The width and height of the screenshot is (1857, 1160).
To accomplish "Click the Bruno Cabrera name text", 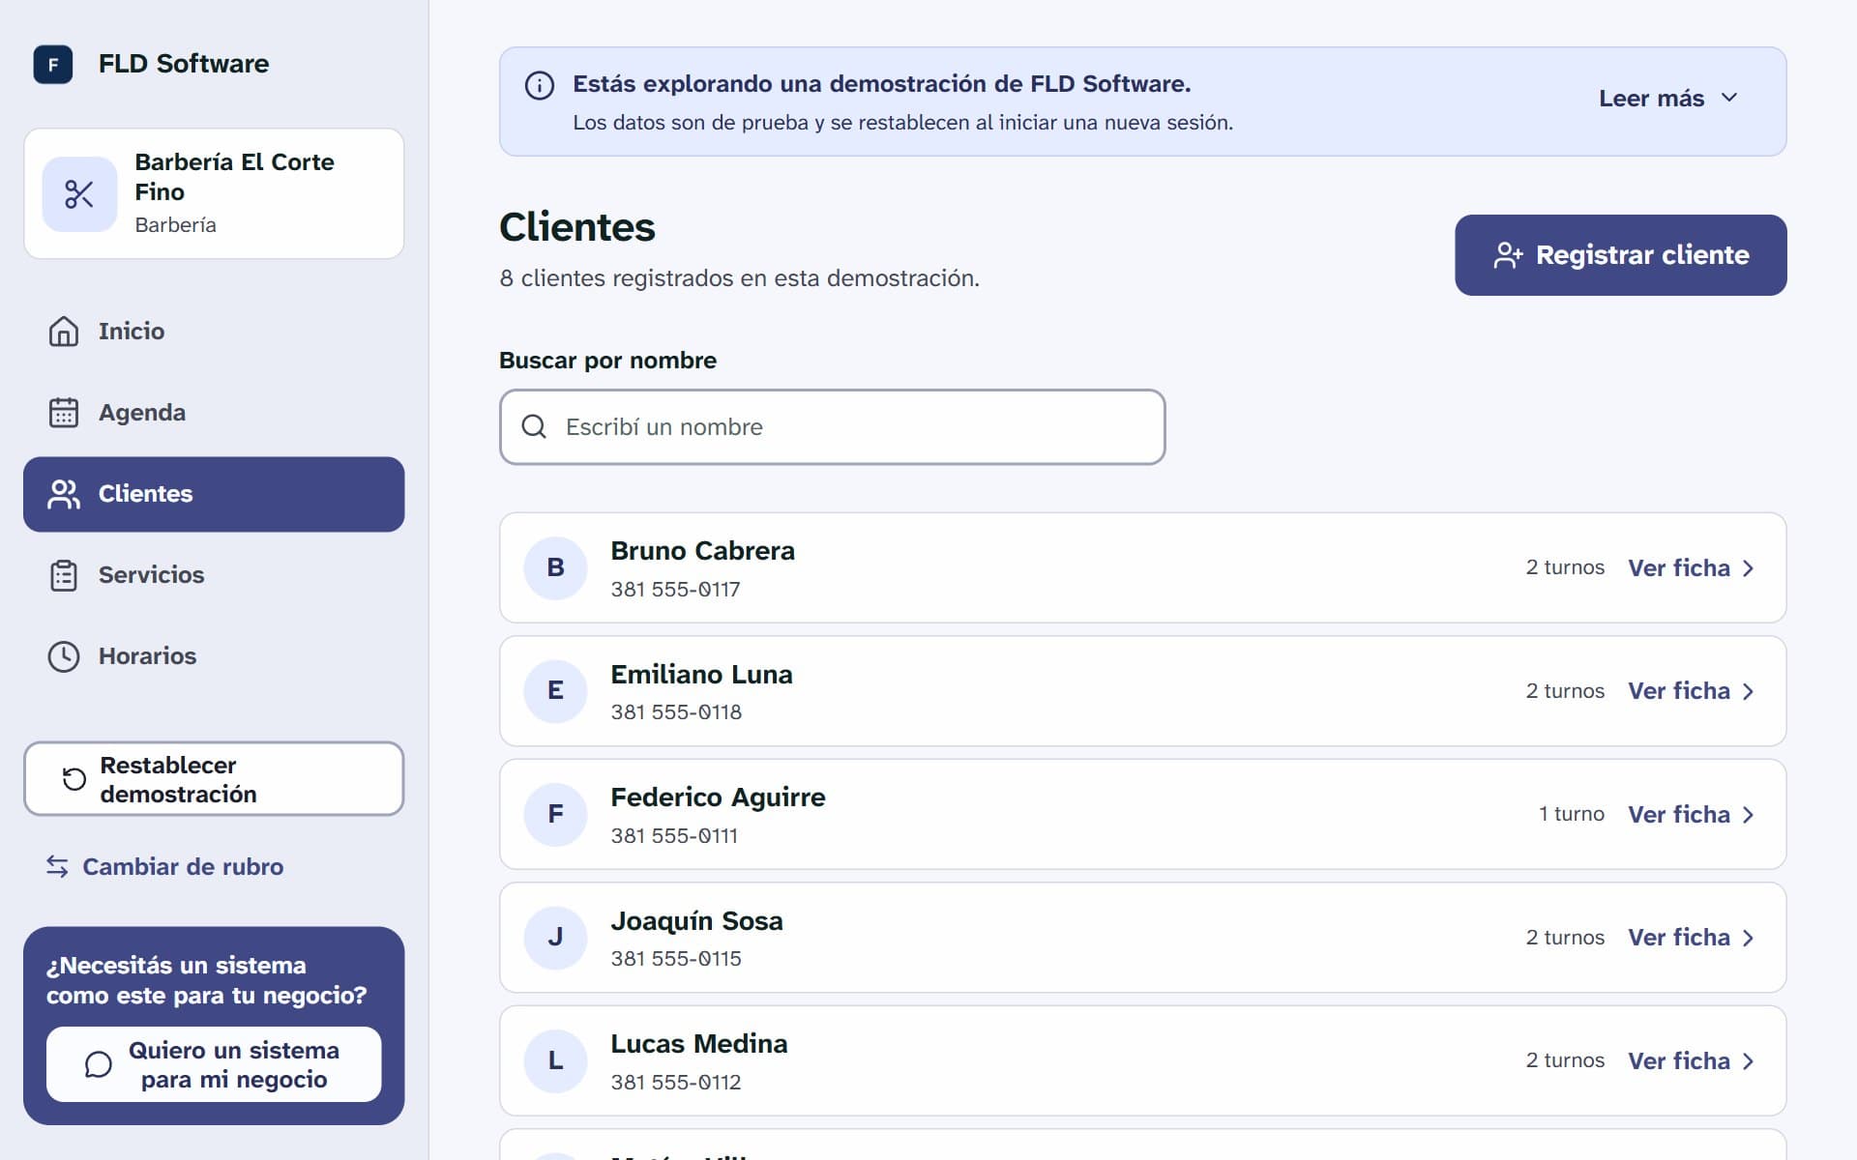I will pyautogui.click(x=702, y=551).
